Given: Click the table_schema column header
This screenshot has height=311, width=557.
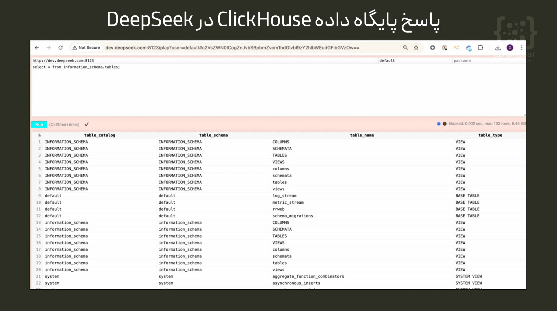Looking at the screenshot, I should point(213,135).
